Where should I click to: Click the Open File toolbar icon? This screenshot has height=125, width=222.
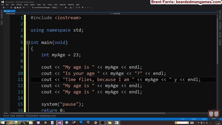click(x=15, y=8)
